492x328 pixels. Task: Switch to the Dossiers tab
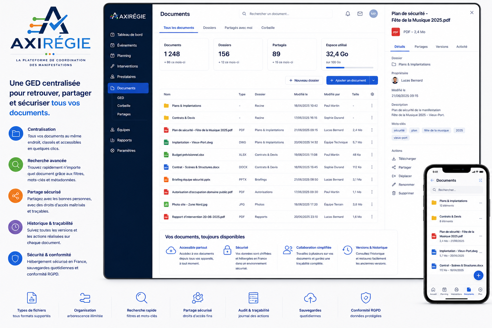tap(209, 28)
